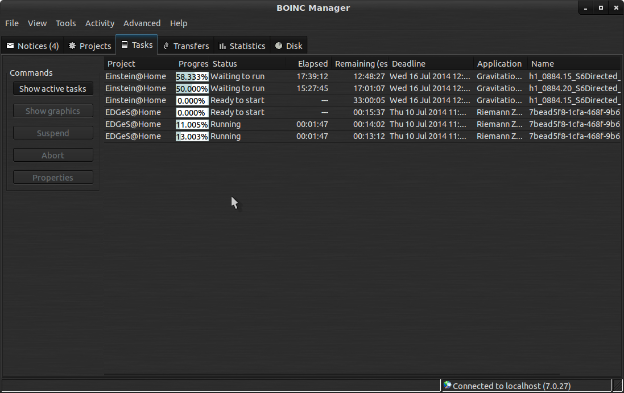
Task: Click the gear icon on Projects tab
Action: pyautogui.click(x=72, y=46)
